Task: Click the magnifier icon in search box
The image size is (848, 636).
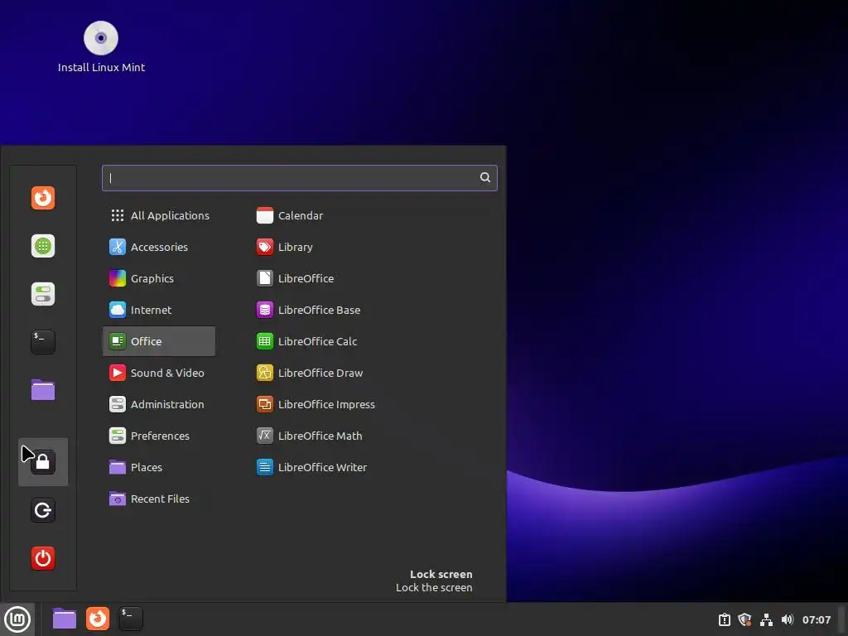Action: [x=485, y=177]
